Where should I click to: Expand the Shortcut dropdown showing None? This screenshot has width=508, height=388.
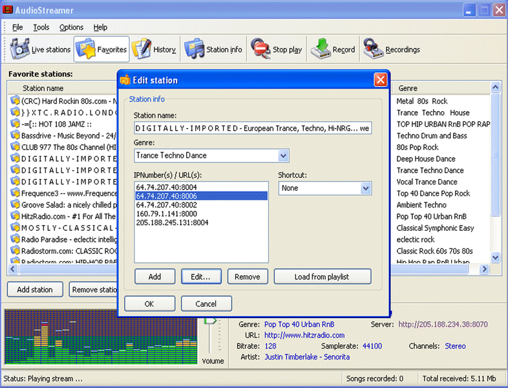coord(365,188)
